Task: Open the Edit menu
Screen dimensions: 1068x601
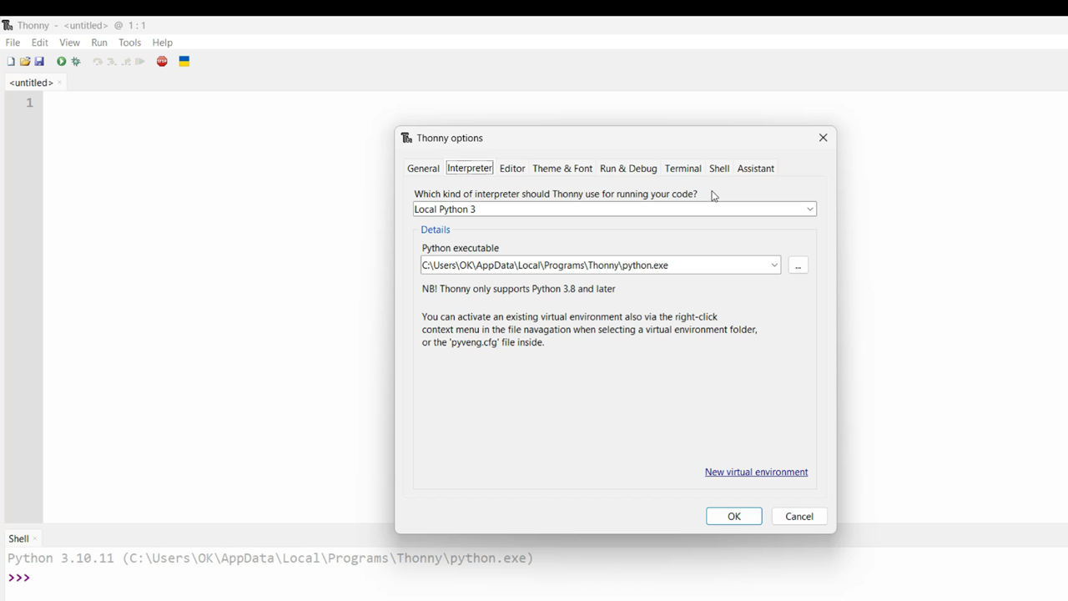Action: [40, 43]
